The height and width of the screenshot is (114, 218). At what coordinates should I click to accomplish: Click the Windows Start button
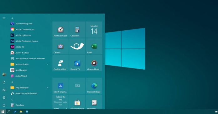[3, 112]
